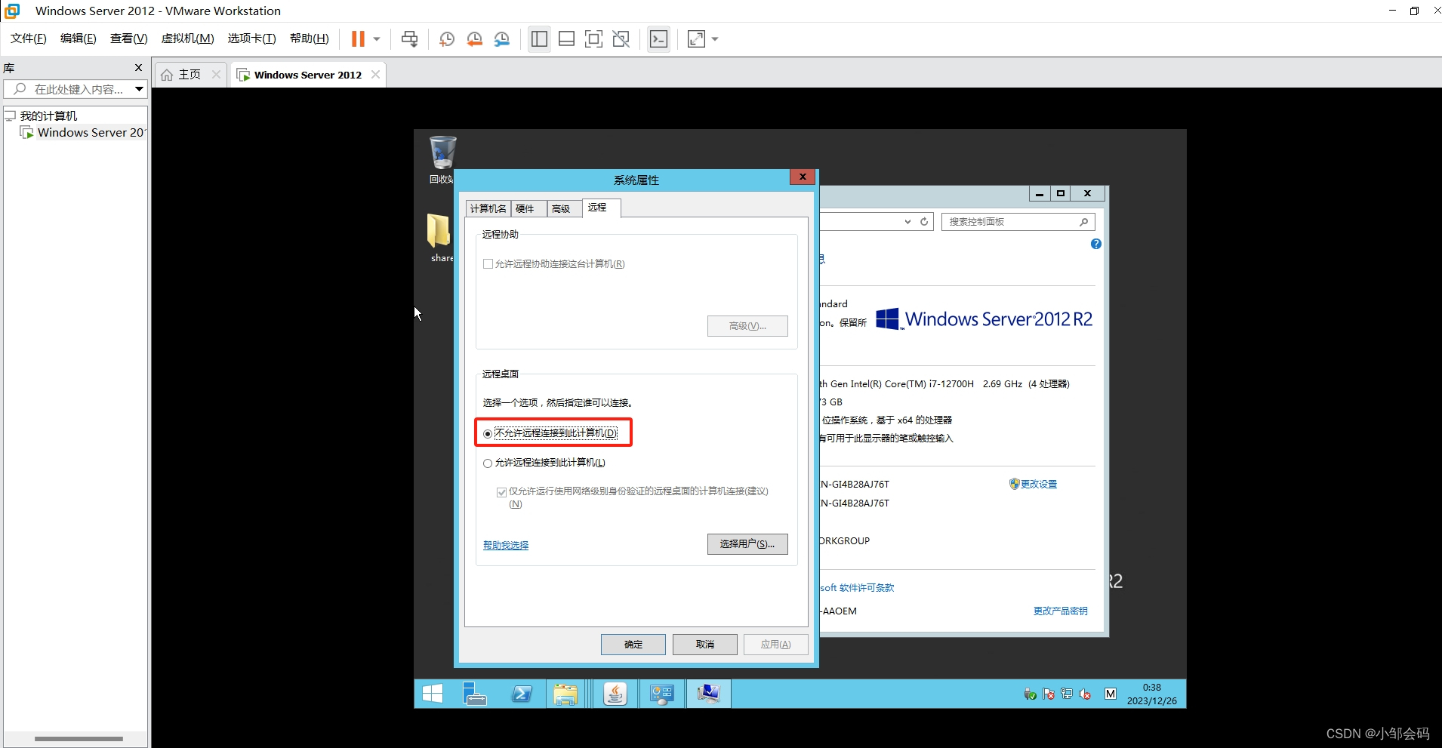Image resolution: width=1442 pixels, height=748 pixels.
Task: Open Server Manager from taskbar
Action: 474,694
